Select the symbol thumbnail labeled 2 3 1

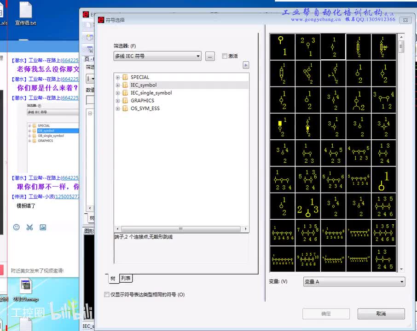pyautogui.click(x=308, y=46)
